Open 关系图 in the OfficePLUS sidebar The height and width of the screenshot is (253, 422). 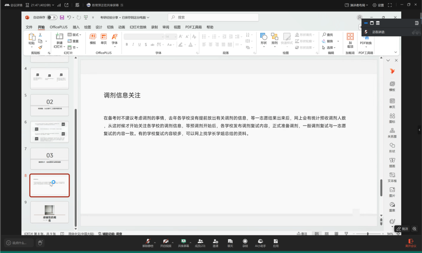[x=392, y=132]
